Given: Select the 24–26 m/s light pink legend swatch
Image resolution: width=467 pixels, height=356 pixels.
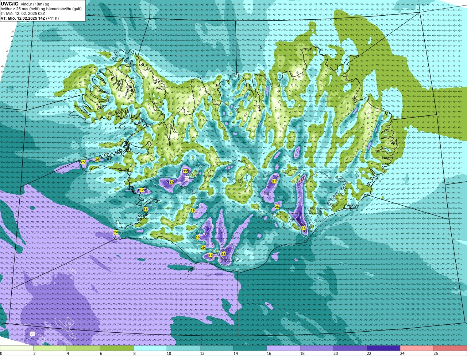Looking at the screenshot, I should [x=417, y=348].
